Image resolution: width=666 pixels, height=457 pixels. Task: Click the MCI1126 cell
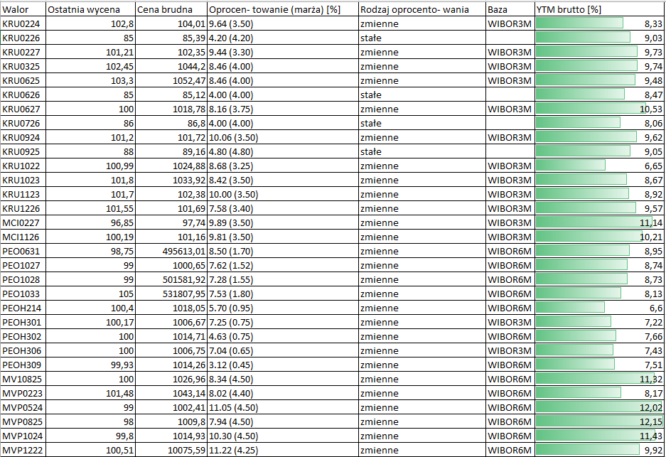tap(23, 237)
